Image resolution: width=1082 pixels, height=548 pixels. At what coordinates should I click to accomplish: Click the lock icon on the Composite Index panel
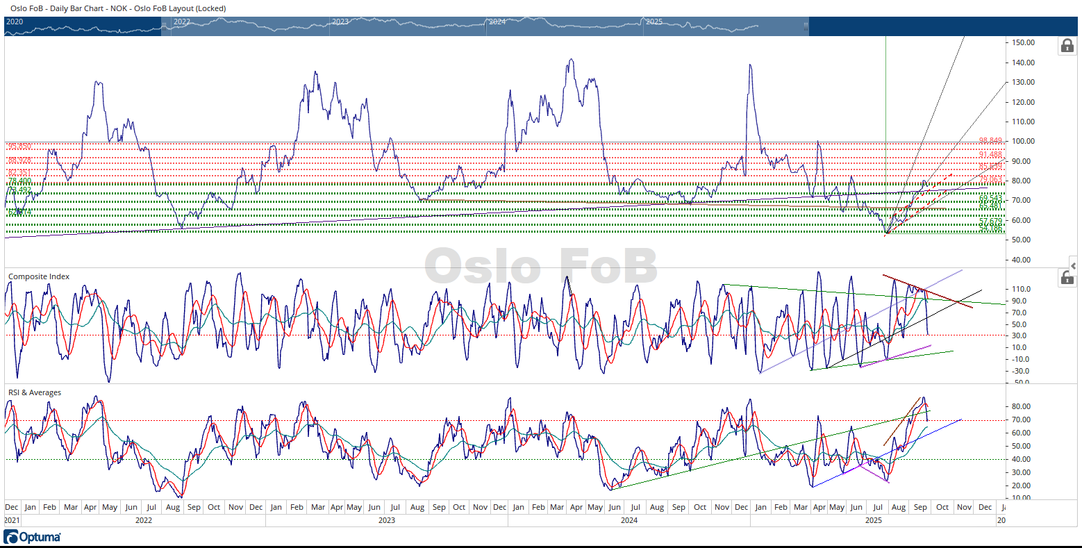coord(1066,278)
